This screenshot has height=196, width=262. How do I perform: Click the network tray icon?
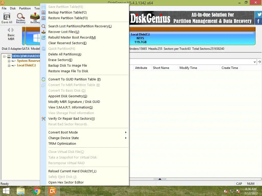point(232,191)
